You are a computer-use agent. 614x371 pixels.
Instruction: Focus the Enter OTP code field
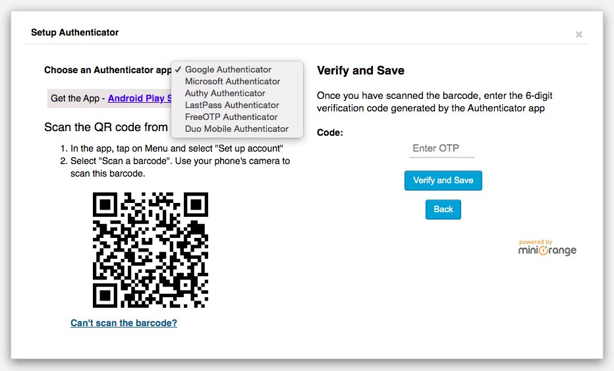pyautogui.click(x=441, y=148)
